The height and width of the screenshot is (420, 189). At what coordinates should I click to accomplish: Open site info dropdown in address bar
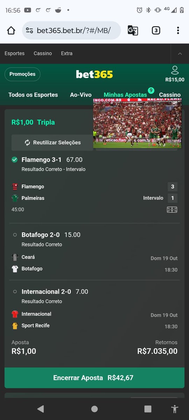click(x=30, y=30)
